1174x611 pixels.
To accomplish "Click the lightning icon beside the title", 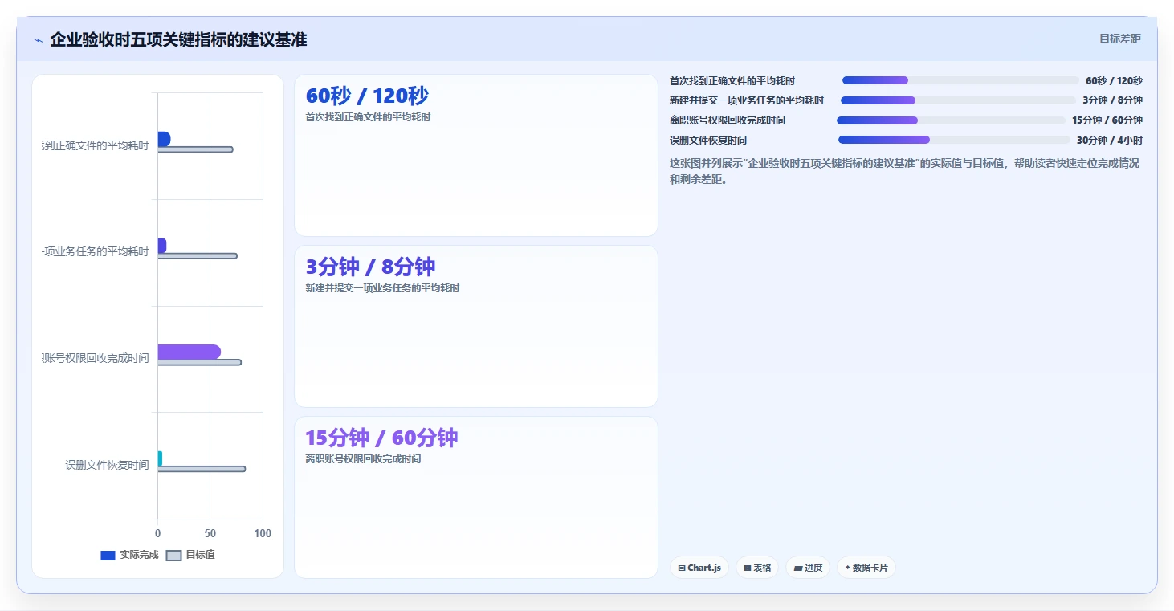I will click(38, 40).
